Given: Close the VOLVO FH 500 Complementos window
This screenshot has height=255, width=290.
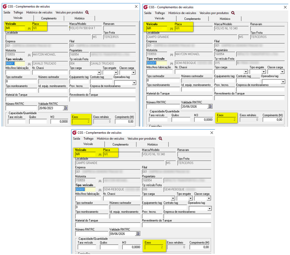Looking at the screenshot, I should (x=136, y=7).
